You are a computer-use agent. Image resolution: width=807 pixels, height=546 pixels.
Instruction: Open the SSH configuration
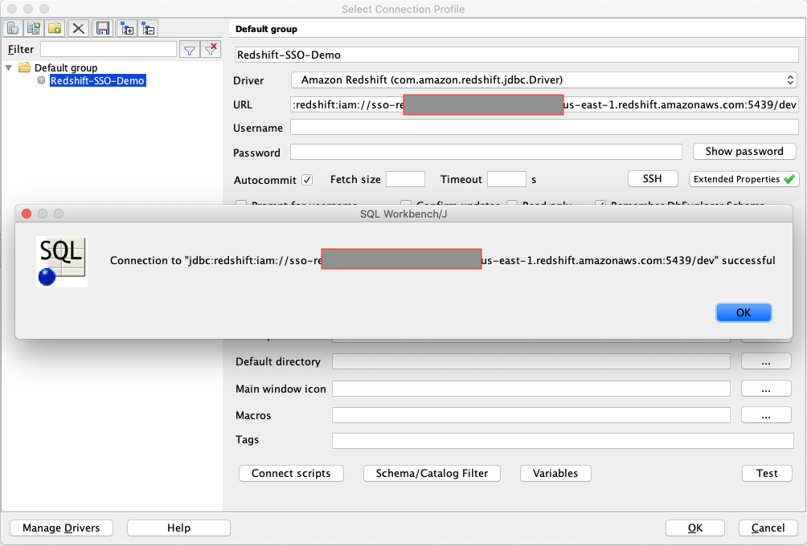[652, 179]
